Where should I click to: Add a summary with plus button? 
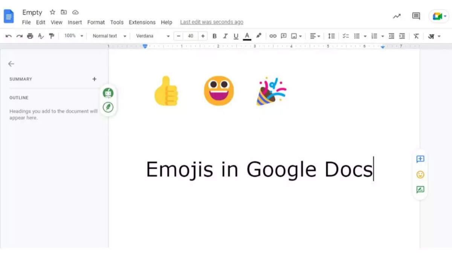click(x=94, y=79)
